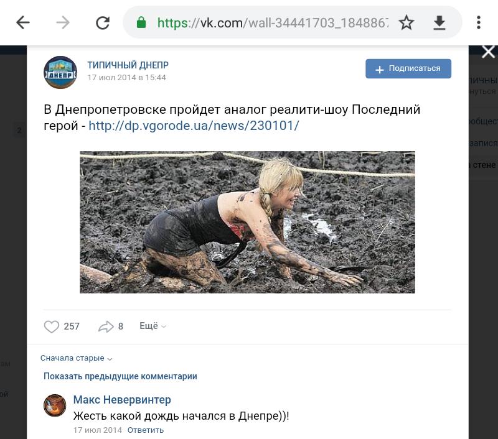Click the browser forward arrow
The width and height of the screenshot is (498, 439).
(63, 23)
